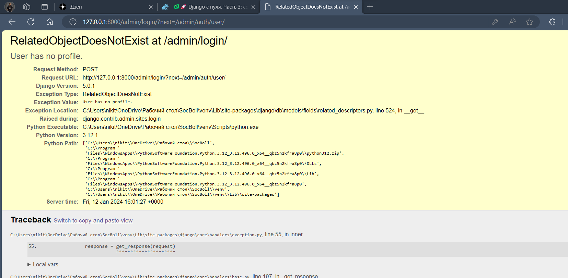The width and height of the screenshot is (568, 278).
Task: Reload the current page
Action: point(31,22)
